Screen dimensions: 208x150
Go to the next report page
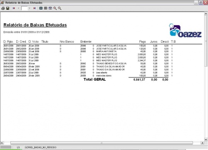[30, 8]
